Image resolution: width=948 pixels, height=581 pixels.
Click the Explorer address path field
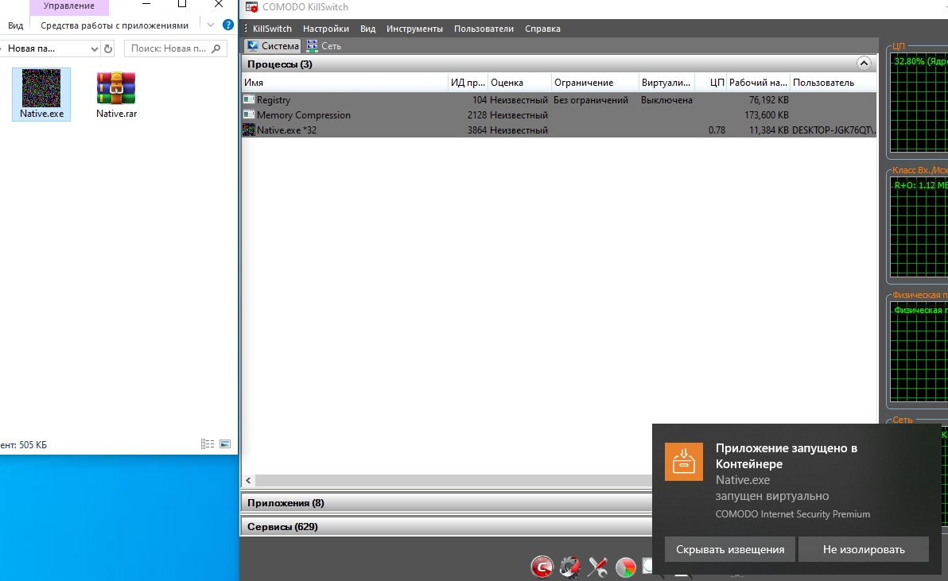click(x=45, y=48)
